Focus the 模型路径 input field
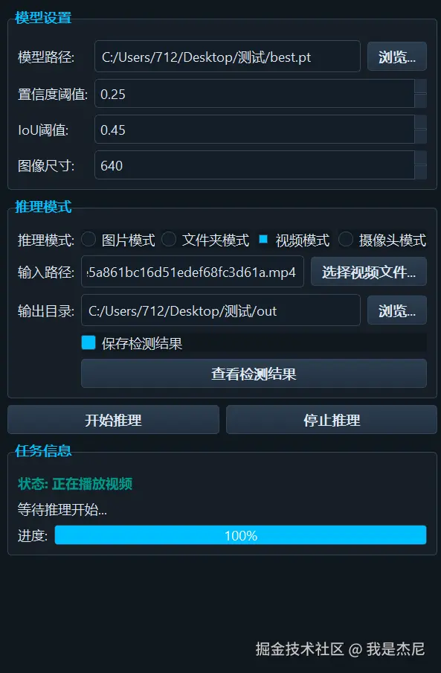The width and height of the screenshot is (441, 673). [x=227, y=57]
